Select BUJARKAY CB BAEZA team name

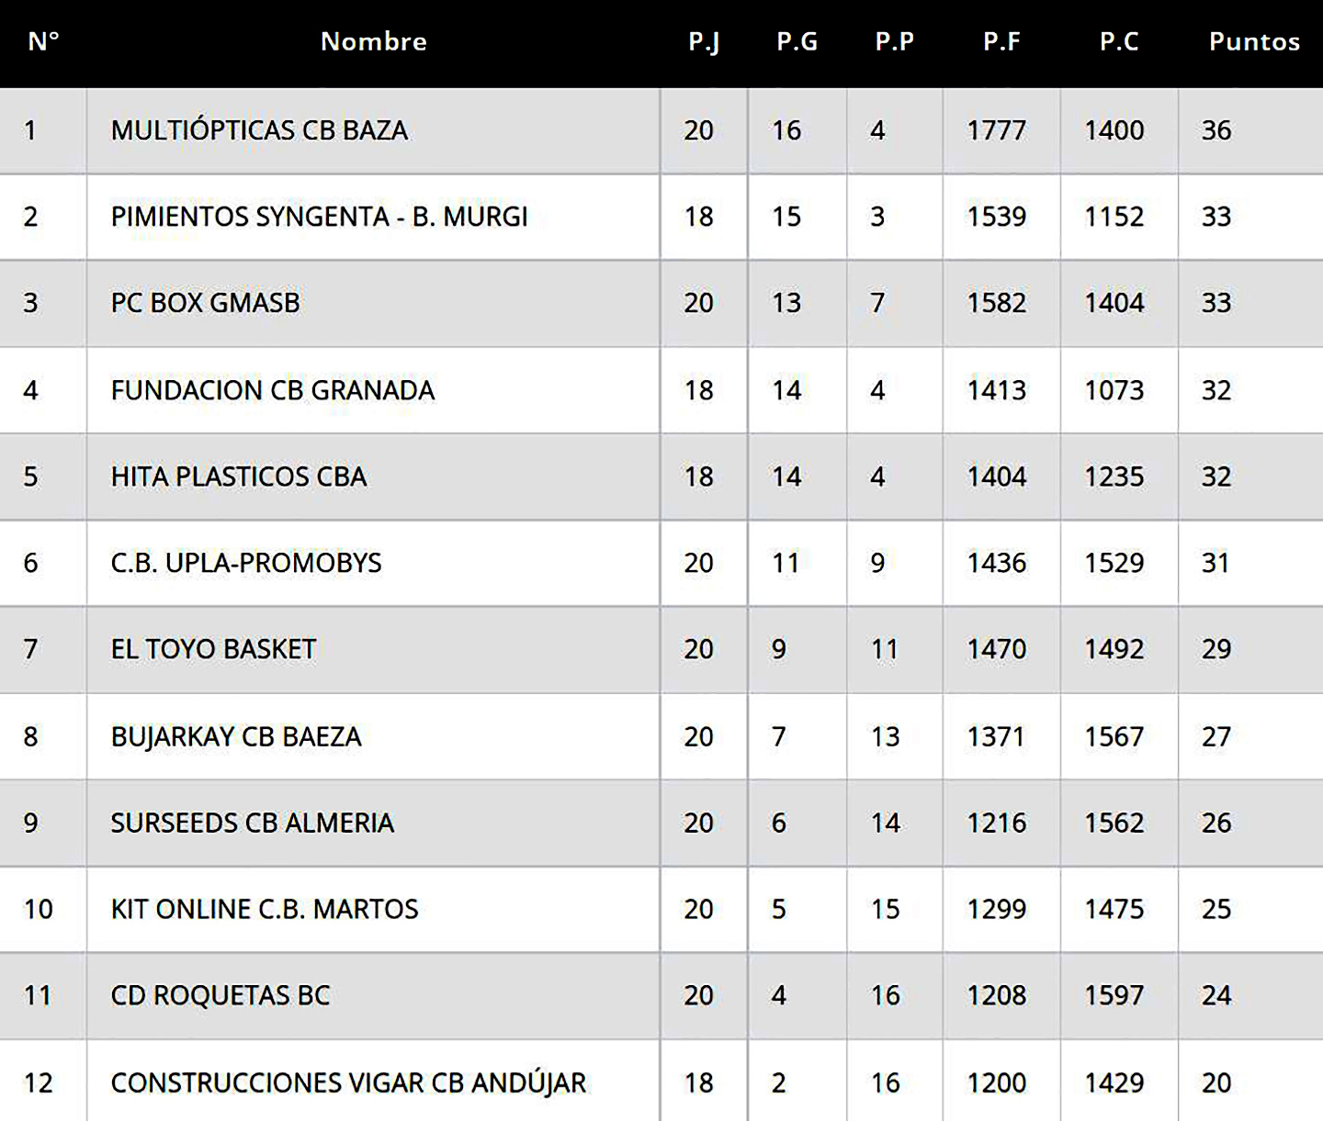coord(236,736)
